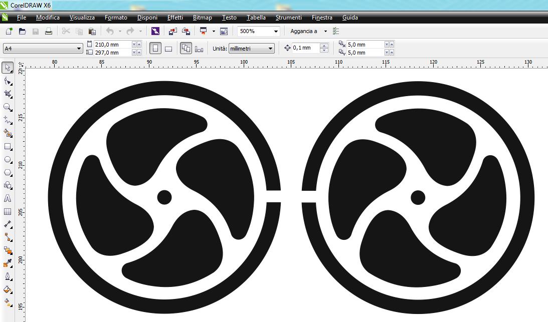Screen dimensions: 548x322
Task: Choose the Polygon tool
Action: (8, 173)
